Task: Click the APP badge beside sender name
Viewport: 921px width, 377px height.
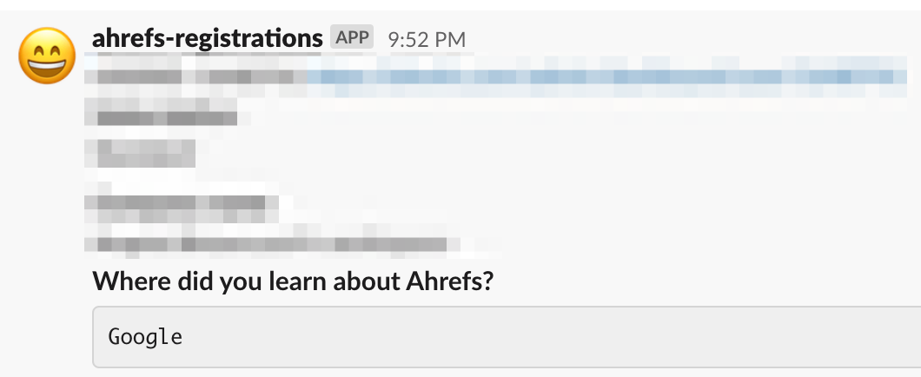Action: point(351,37)
